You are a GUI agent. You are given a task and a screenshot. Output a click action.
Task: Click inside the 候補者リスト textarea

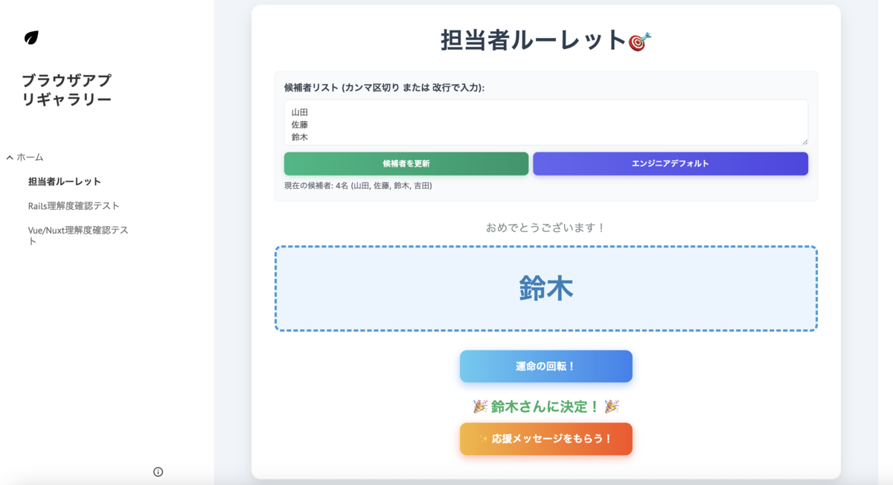click(546, 123)
